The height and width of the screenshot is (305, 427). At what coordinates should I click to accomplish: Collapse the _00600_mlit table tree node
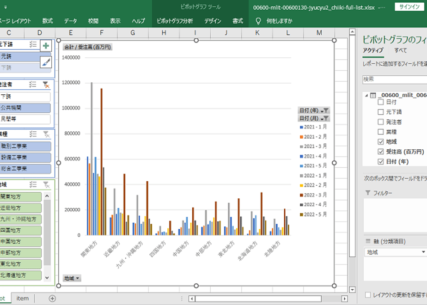[x=366, y=95]
